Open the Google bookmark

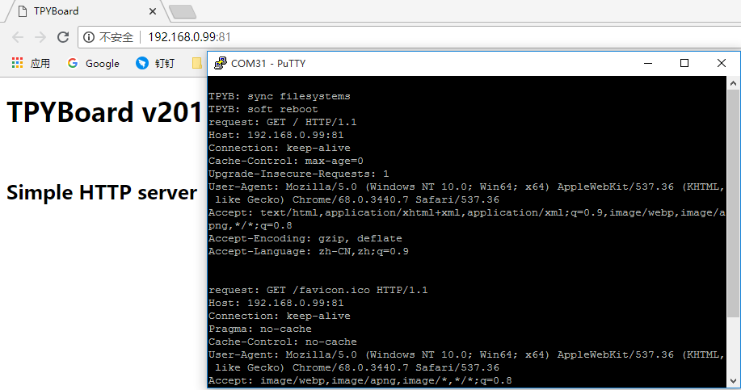tap(93, 63)
